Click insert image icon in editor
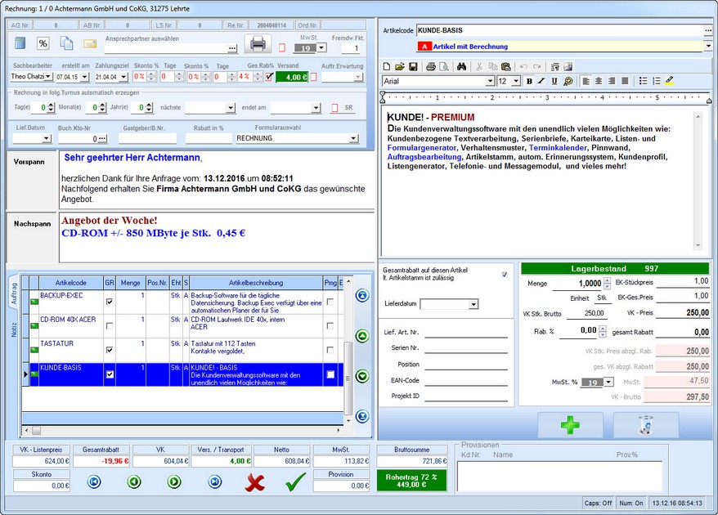718x515 pixels. (x=568, y=67)
